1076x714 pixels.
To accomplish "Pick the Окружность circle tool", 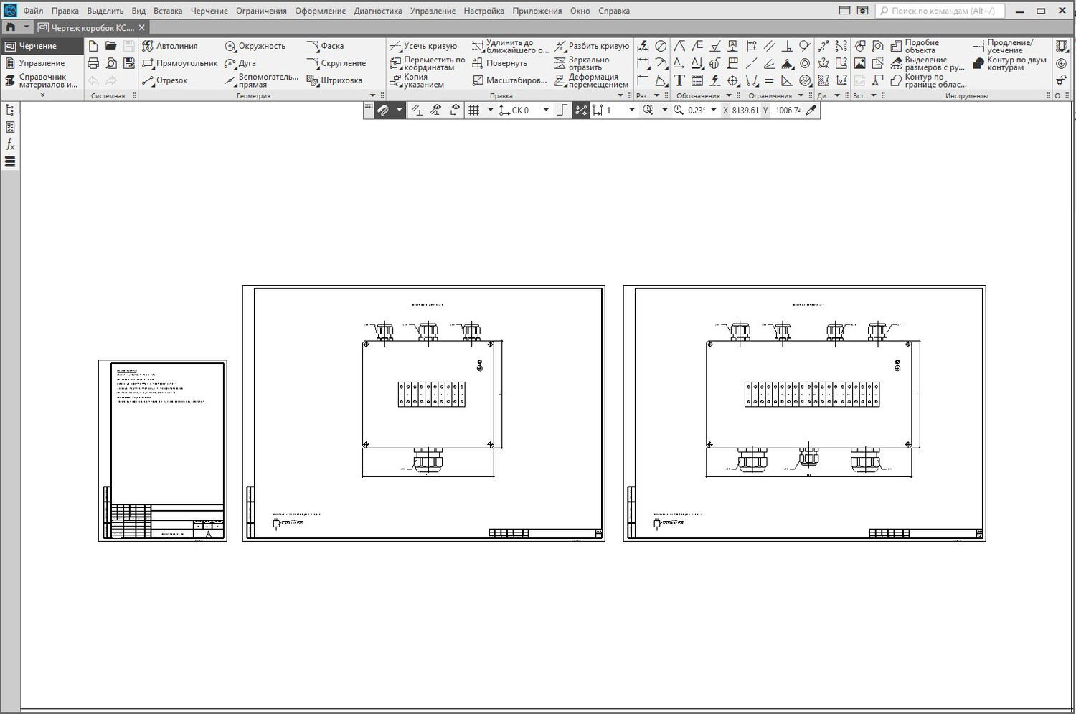I will click(x=255, y=46).
